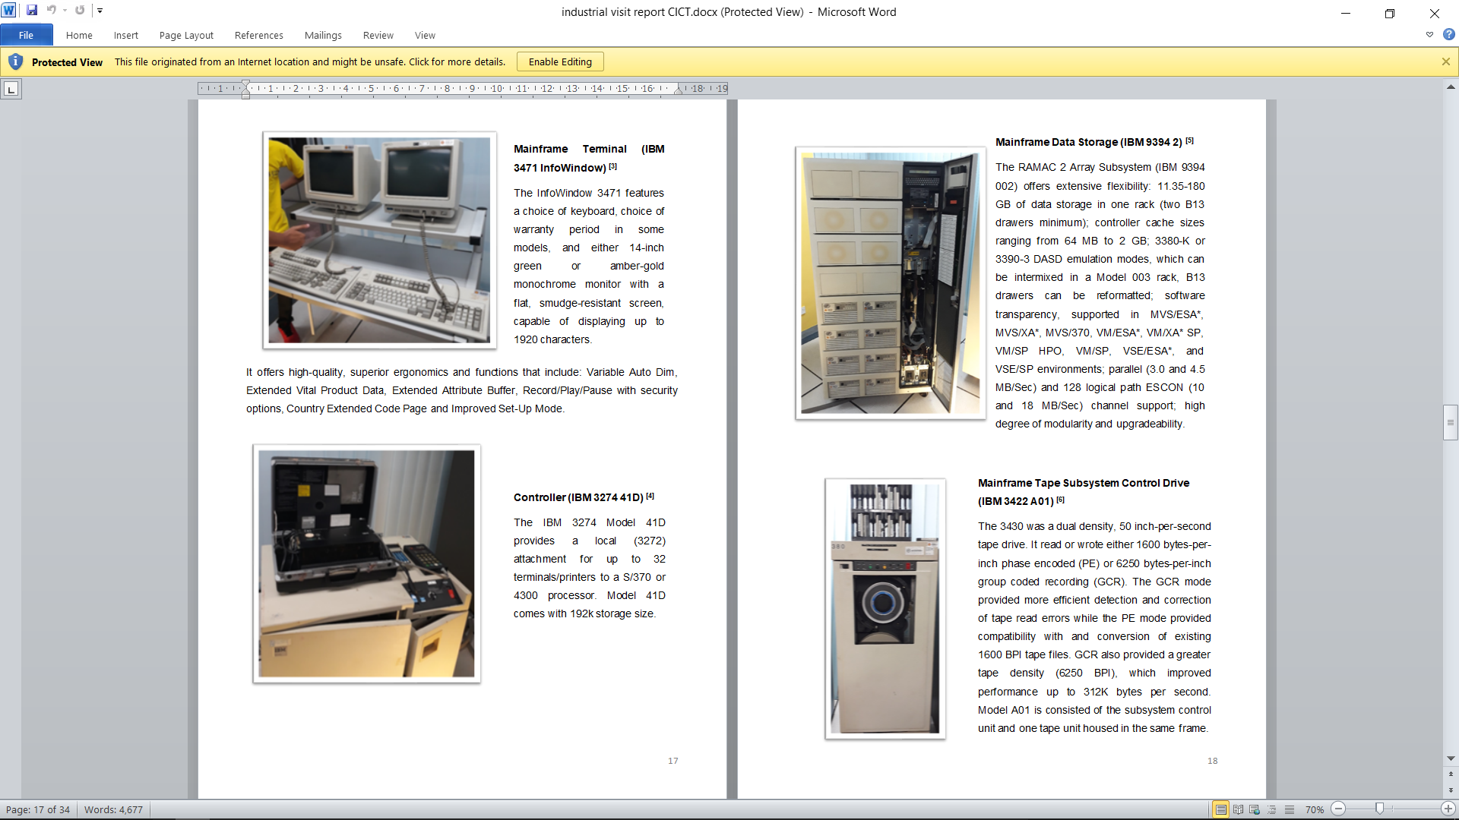The width and height of the screenshot is (1459, 820).
Task: Switch to Print Layout view
Action: [x=1220, y=809]
